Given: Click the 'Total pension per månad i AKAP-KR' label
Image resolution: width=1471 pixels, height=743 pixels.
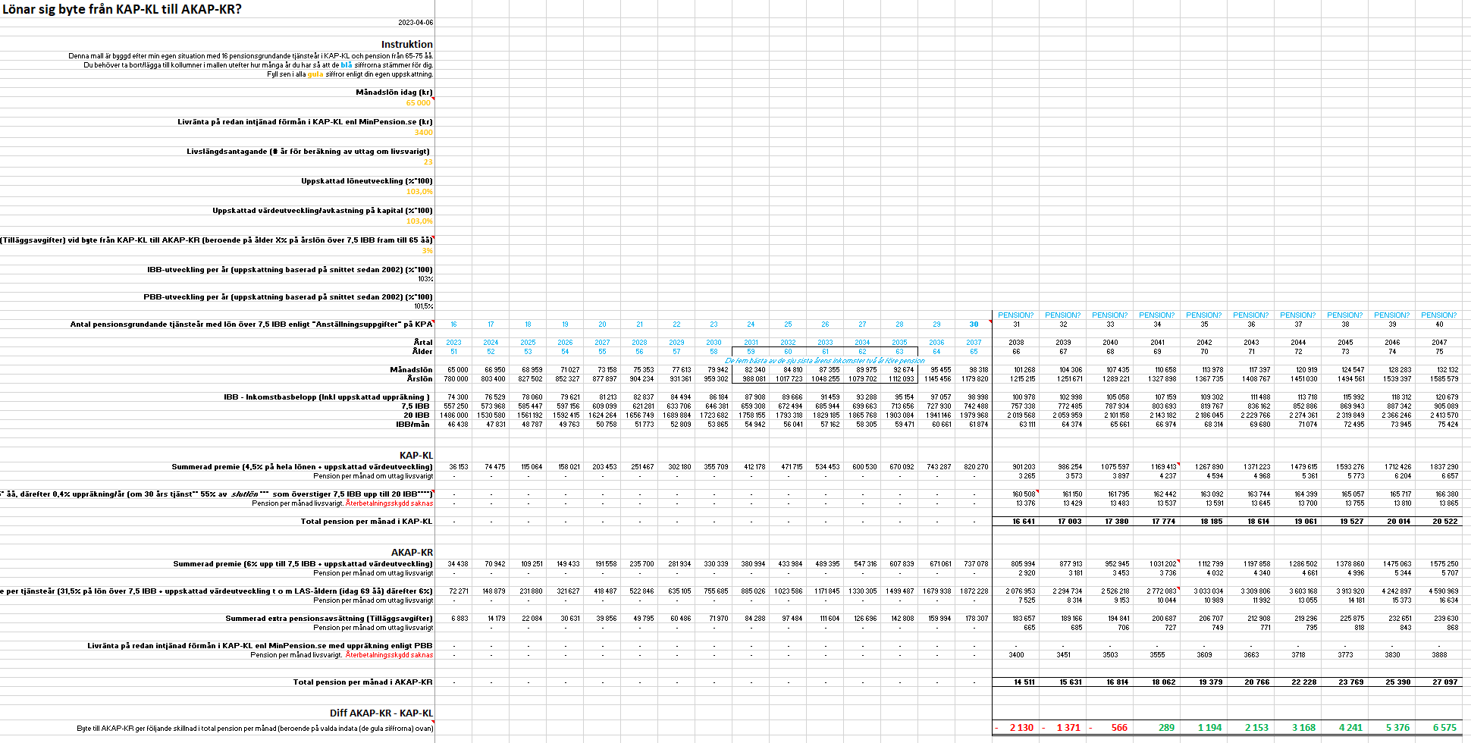Looking at the screenshot, I should (x=362, y=682).
